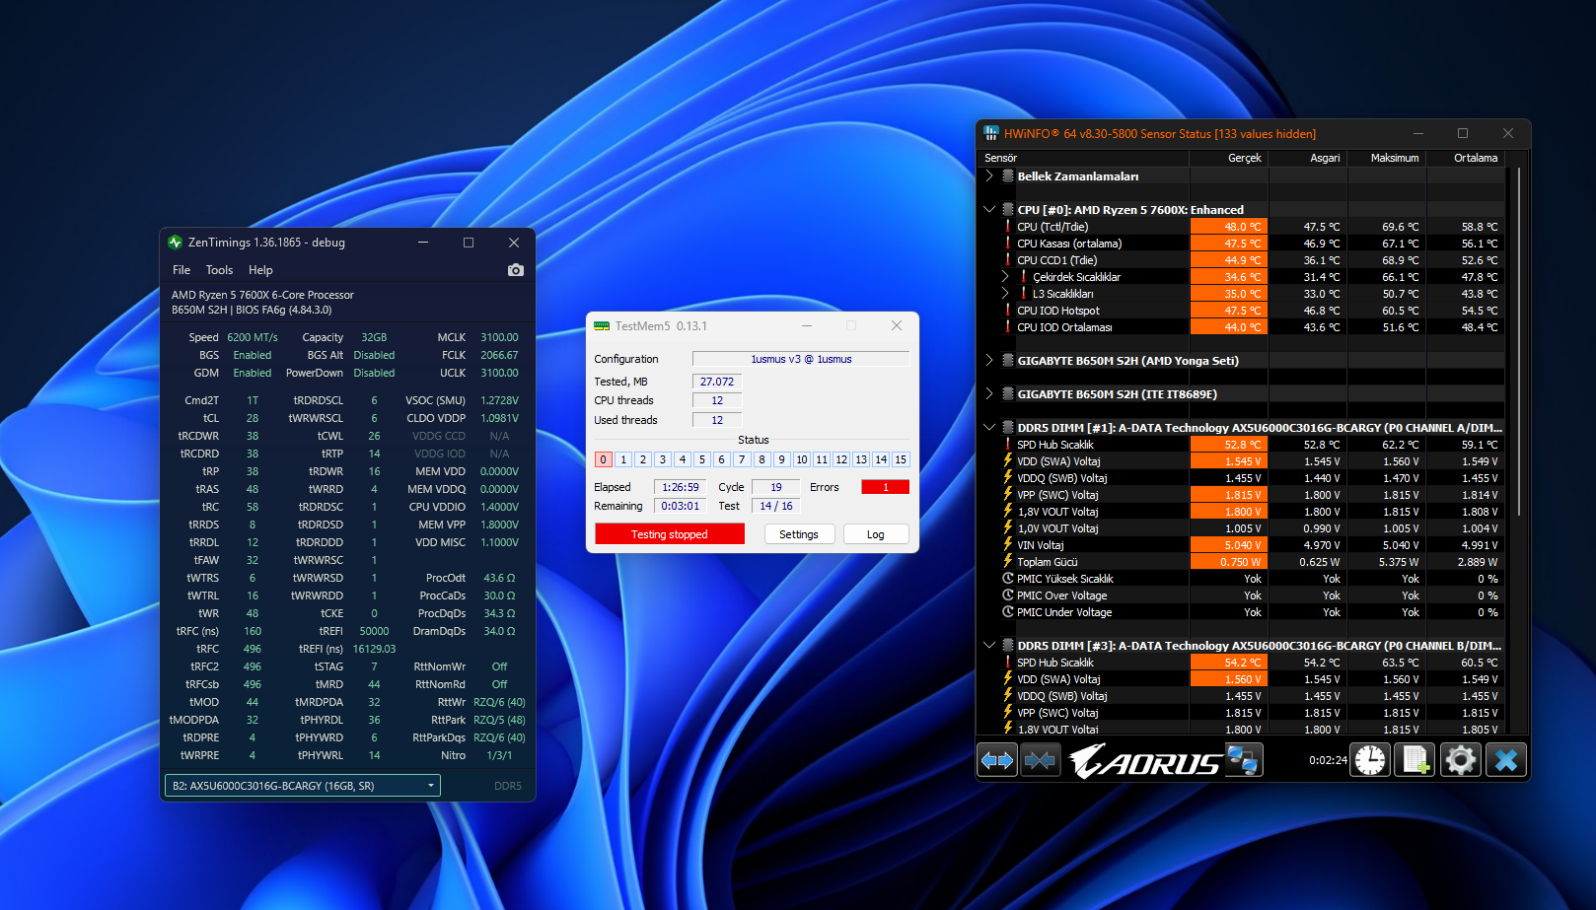
Task: Click the DDR5 label in ZenTimings
Action: 508,786
